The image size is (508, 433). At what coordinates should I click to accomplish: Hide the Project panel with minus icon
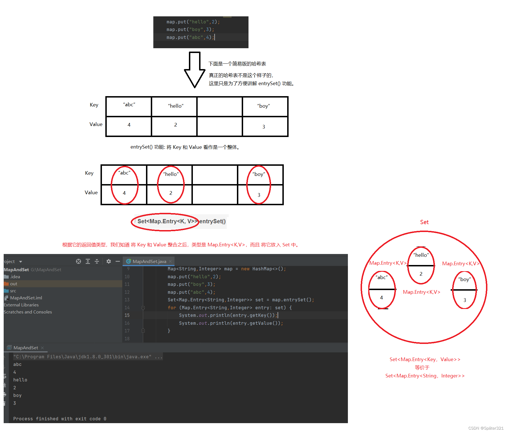pyautogui.click(x=118, y=261)
